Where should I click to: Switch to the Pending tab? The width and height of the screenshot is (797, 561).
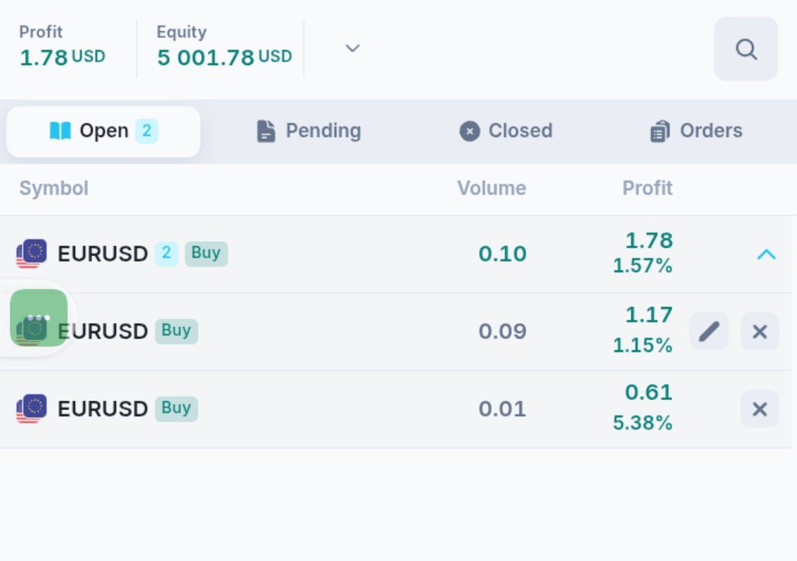point(308,131)
